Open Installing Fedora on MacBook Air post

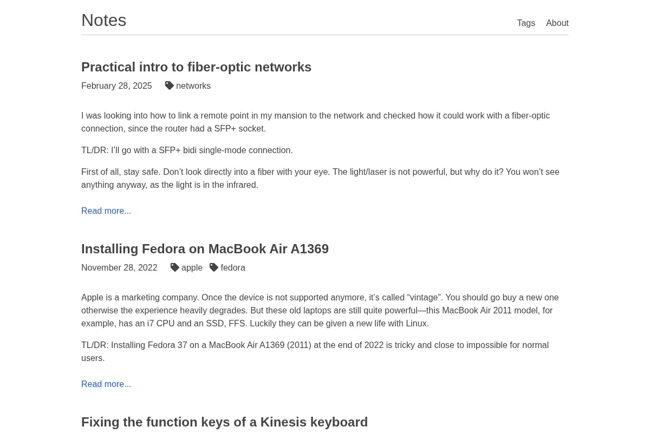[x=205, y=249]
